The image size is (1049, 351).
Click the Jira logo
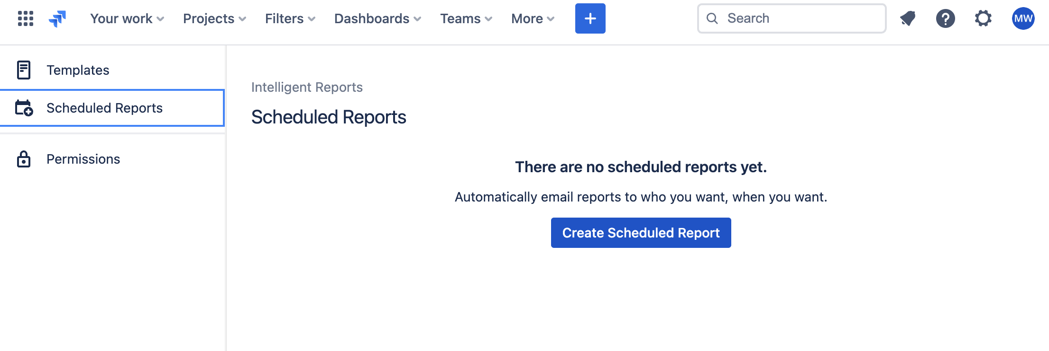[58, 18]
